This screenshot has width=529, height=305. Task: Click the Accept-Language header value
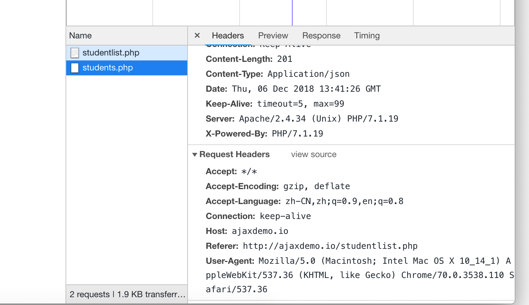click(x=344, y=201)
